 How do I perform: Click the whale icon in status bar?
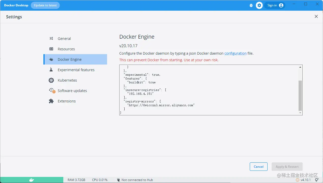coord(32,180)
